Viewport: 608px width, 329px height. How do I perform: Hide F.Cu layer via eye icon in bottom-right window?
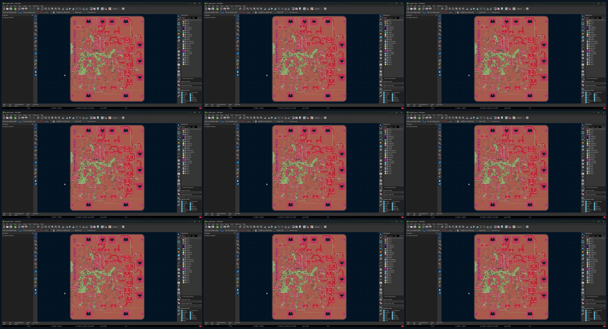click(x=589, y=238)
